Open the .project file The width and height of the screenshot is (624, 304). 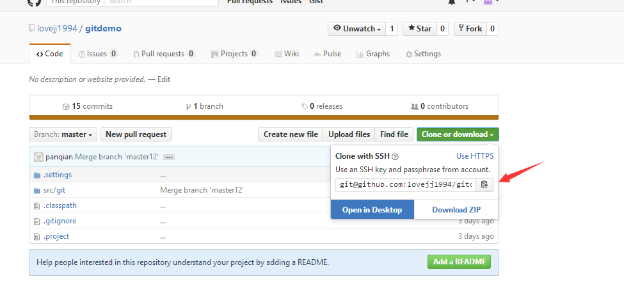click(x=56, y=236)
